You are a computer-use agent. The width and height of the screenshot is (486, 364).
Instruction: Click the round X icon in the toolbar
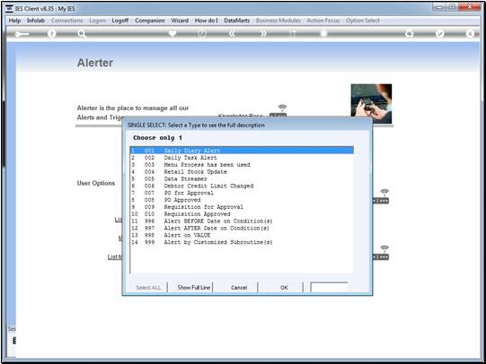(x=470, y=33)
